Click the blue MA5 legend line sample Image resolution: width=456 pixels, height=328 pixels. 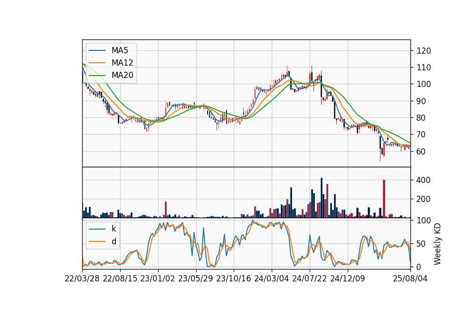97,50
